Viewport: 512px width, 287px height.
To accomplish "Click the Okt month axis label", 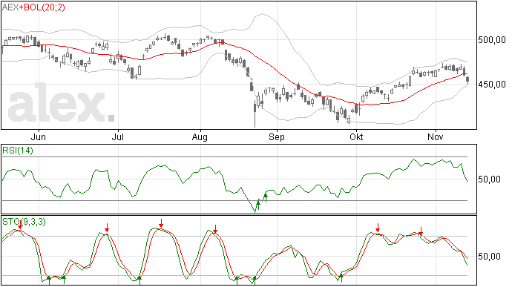I will coord(356,136).
